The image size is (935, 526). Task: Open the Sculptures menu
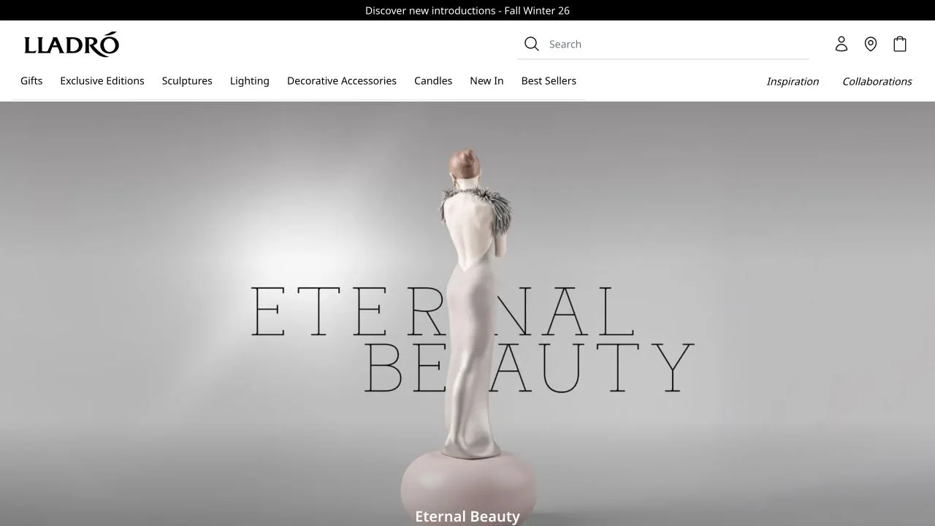[x=187, y=81]
